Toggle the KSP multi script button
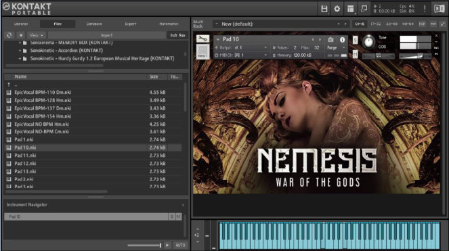 coord(422,24)
